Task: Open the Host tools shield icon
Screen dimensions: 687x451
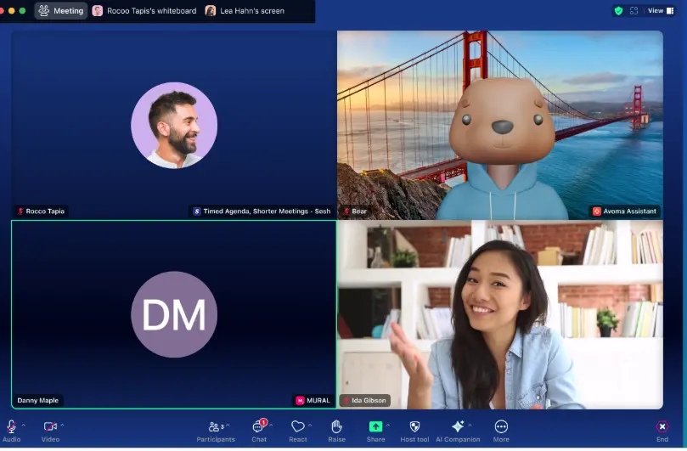Action: pos(414,427)
